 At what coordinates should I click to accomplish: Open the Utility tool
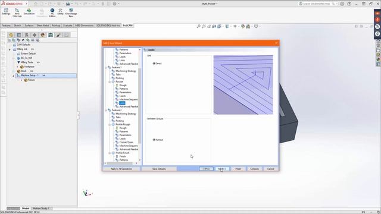click(x=60, y=12)
